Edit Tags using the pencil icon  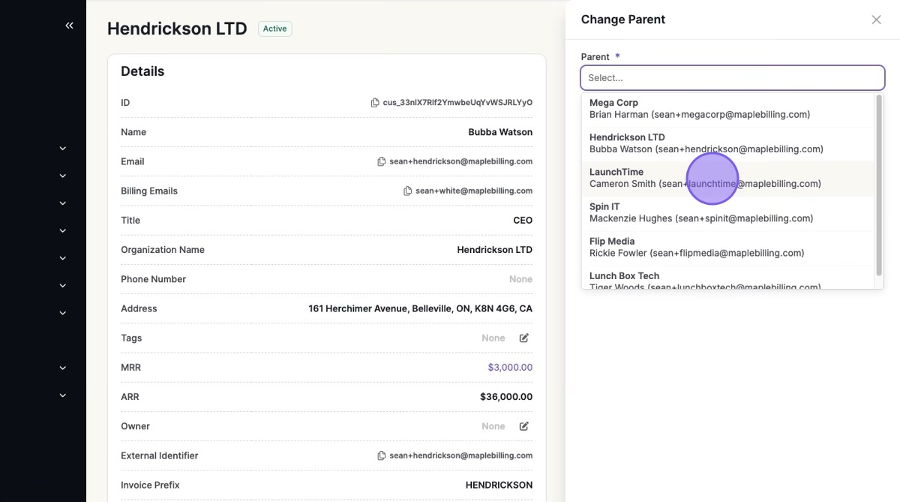524,338
